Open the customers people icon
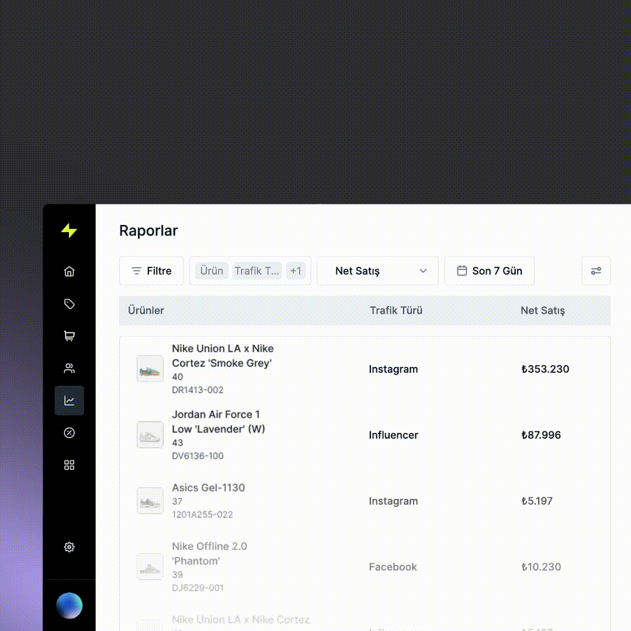This screenshot has width=631, height=631. point(69,368)
